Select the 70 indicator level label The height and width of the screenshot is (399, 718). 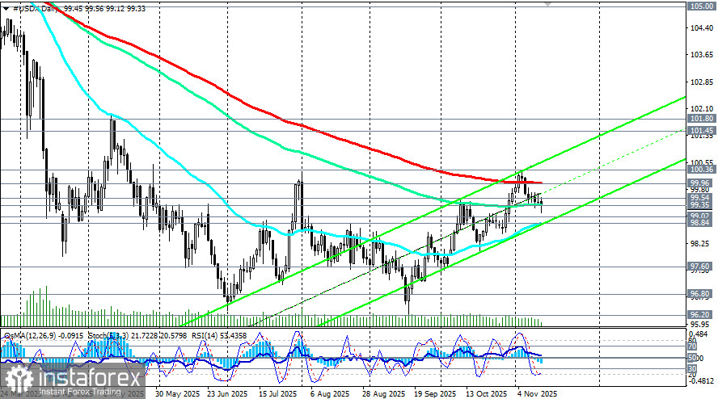click(x=692, y=346)
